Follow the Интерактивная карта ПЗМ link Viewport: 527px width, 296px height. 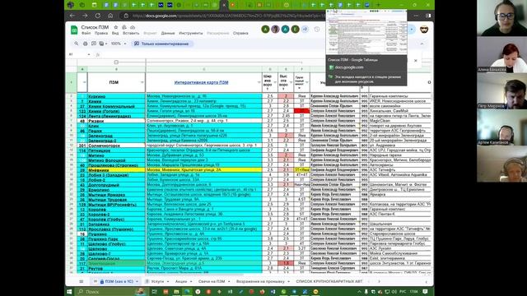coord(201,82)
